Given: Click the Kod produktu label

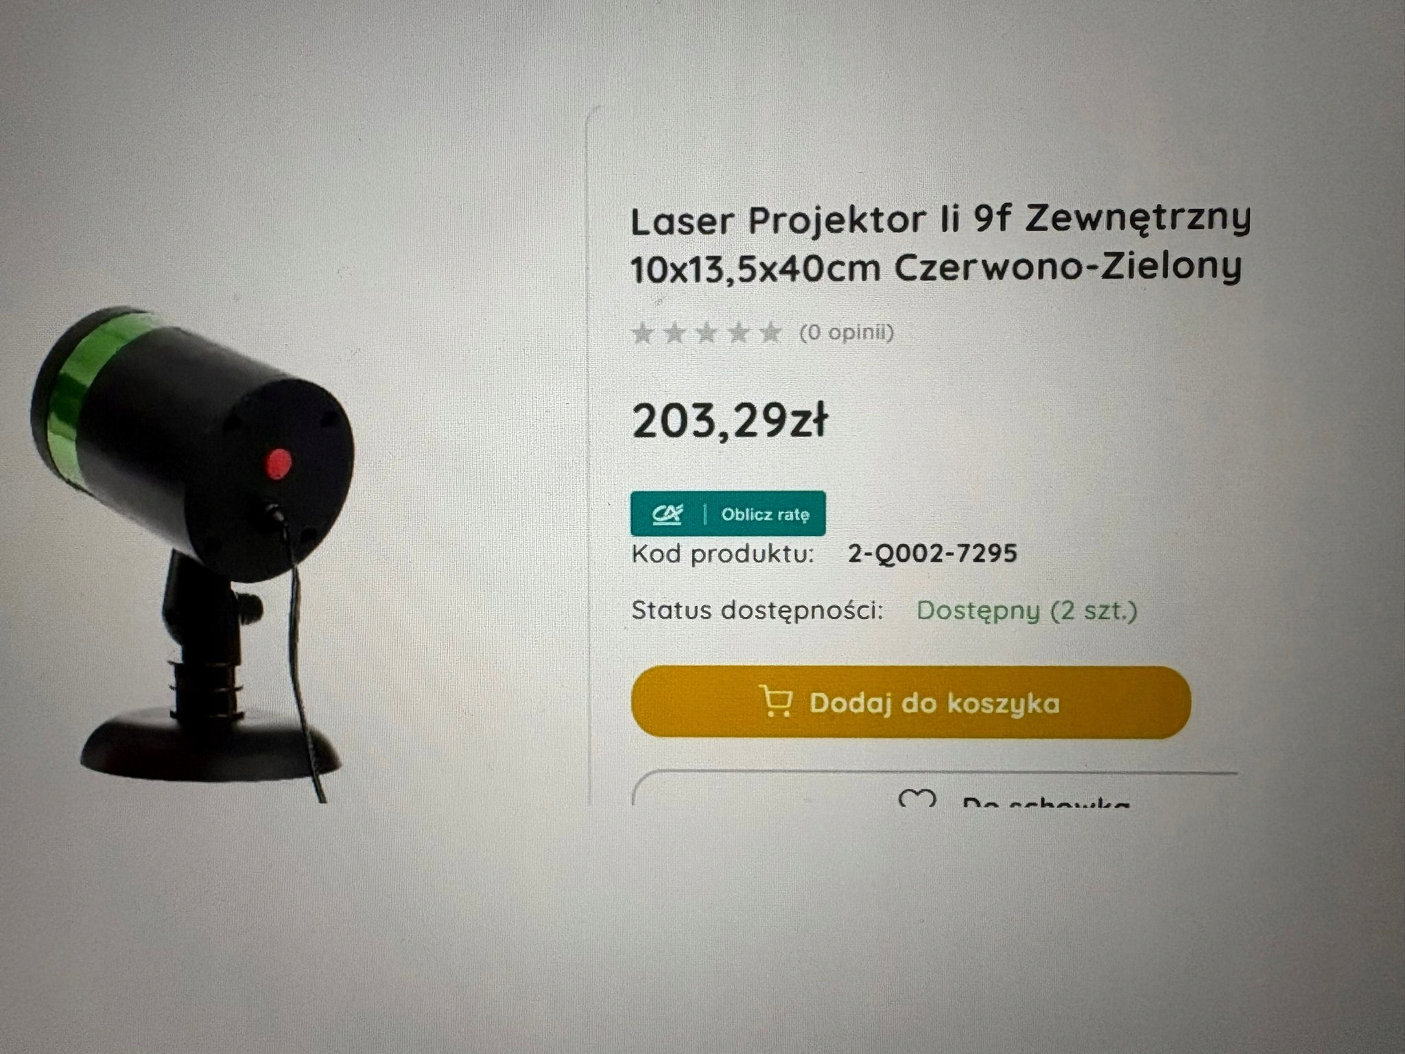Looking at the screenshot, I should 722,554.
